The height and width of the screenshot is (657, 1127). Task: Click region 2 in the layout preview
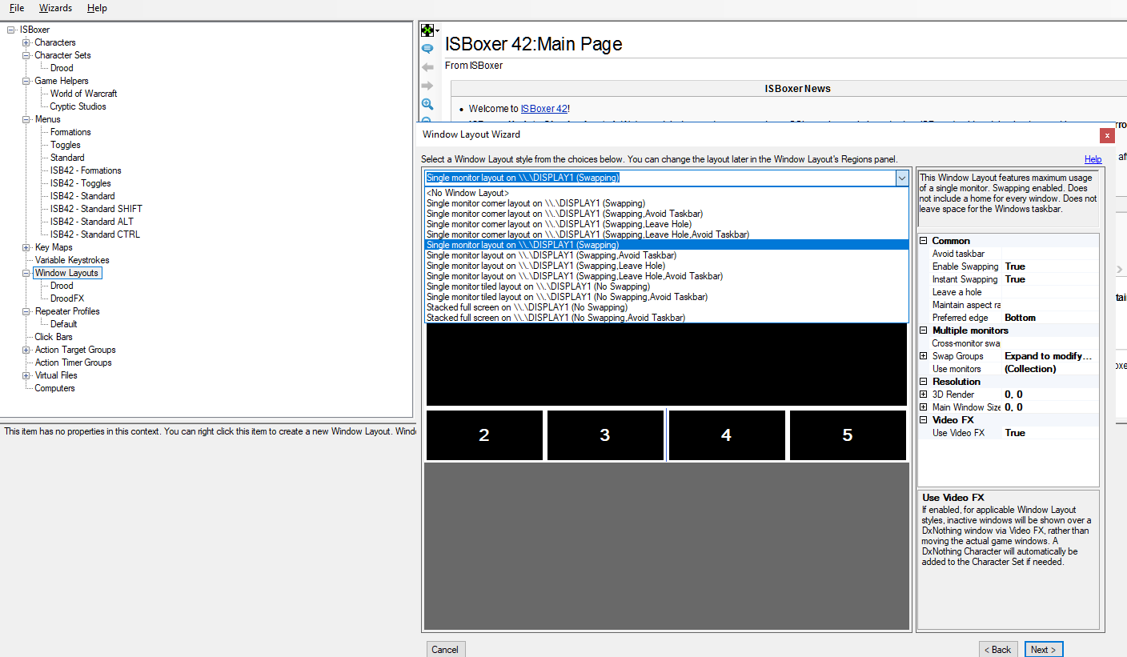click(484, 435)
